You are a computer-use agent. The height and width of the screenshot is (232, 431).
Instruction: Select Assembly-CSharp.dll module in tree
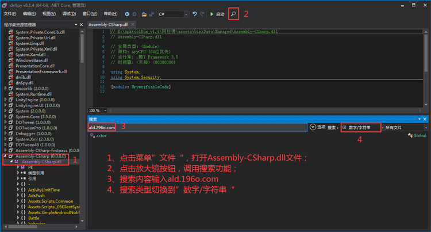41,162
